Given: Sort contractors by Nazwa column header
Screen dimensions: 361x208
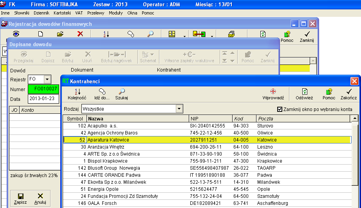Looking at the screenshot, I should click(x=138, y=118).
